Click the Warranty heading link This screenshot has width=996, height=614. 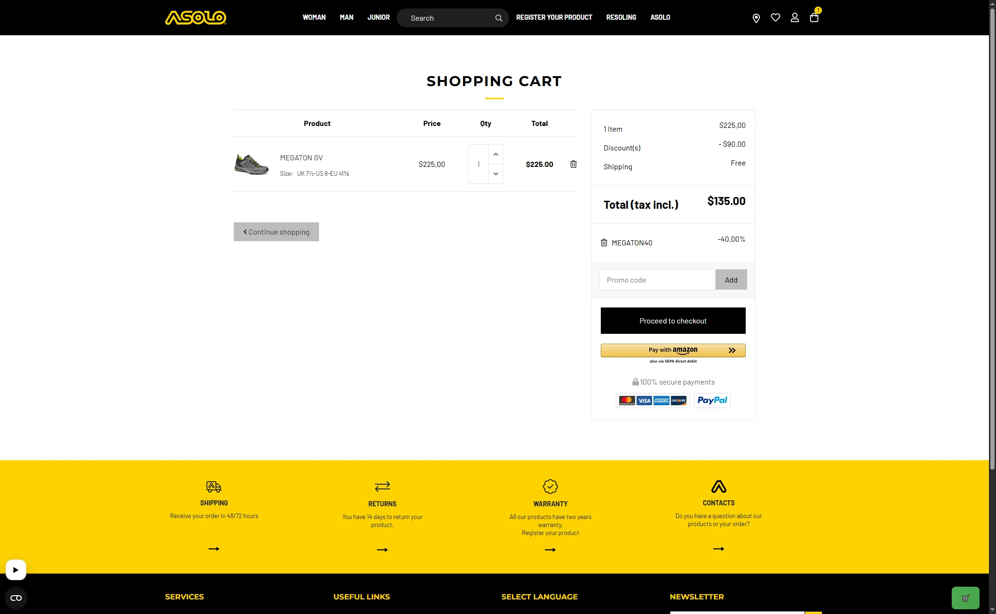pyautogui.click(x=550, y=504)
